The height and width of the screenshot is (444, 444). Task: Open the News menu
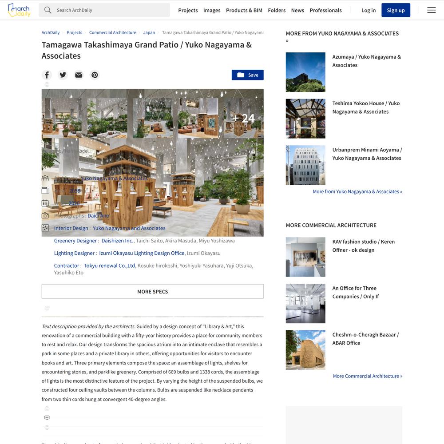click(x=297, y=10)
